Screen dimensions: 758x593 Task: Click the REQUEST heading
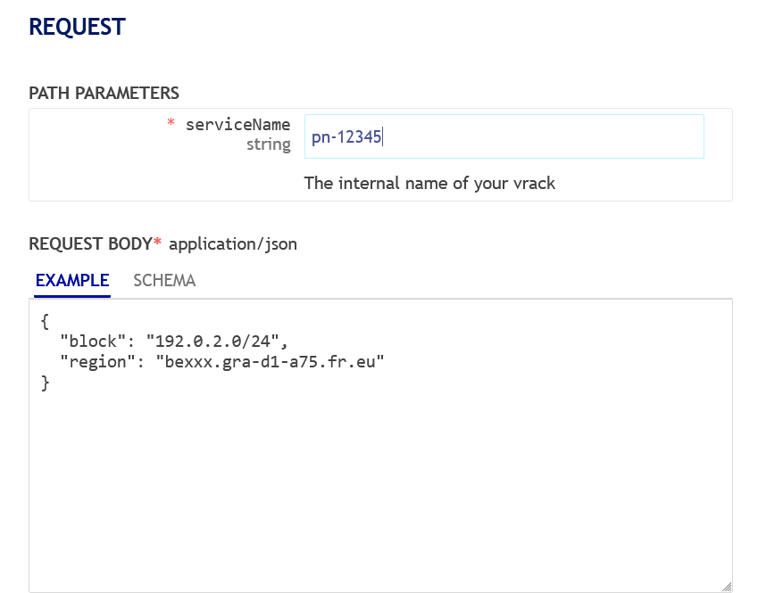coord(77,27)
